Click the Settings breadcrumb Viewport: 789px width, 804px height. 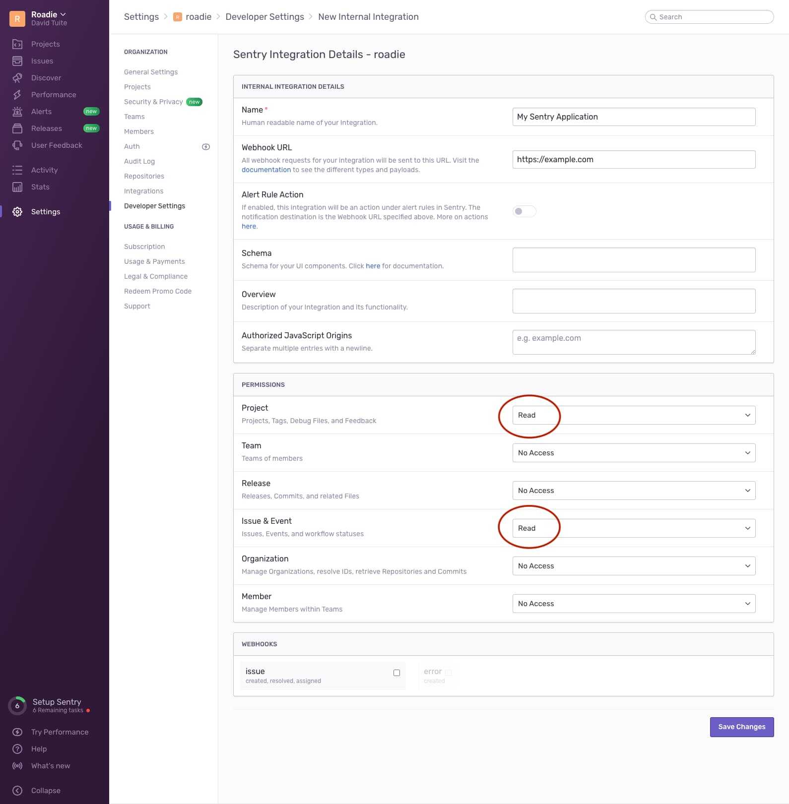click(141, 17)
